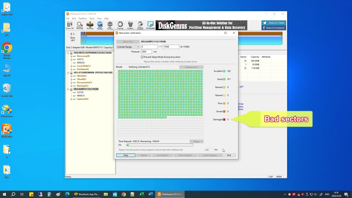Switch to BlueStacks App Player taskbar button
The image size is (352, 198).
tap(86, 194)
